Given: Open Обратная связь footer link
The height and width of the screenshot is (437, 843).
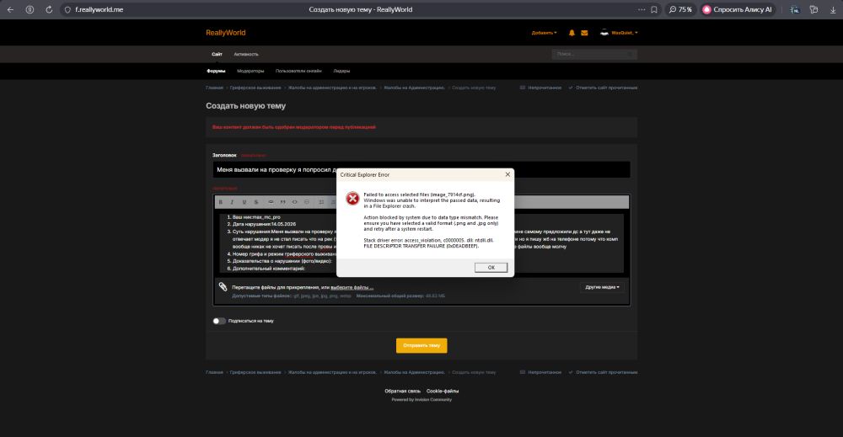Looking at the screenshot, I should pos(403,391).
